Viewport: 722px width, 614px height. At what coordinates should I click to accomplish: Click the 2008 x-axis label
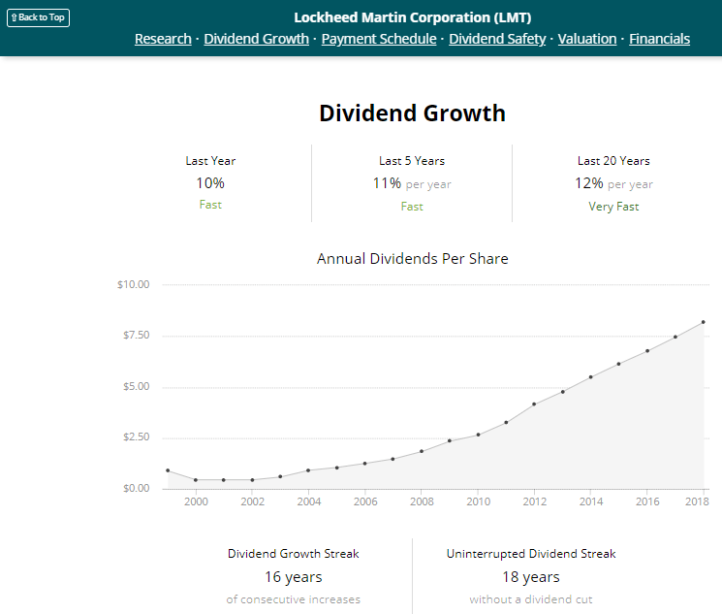(422, 501)
